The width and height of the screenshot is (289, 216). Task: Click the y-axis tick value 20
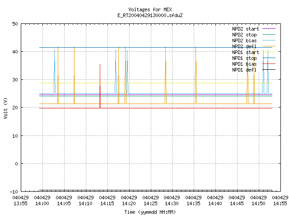[15, 108]
